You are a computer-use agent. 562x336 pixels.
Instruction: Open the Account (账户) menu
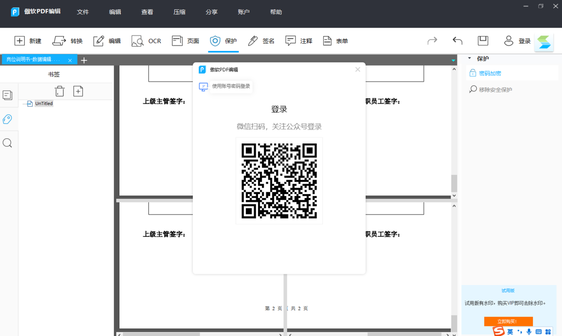pos(244,12)
